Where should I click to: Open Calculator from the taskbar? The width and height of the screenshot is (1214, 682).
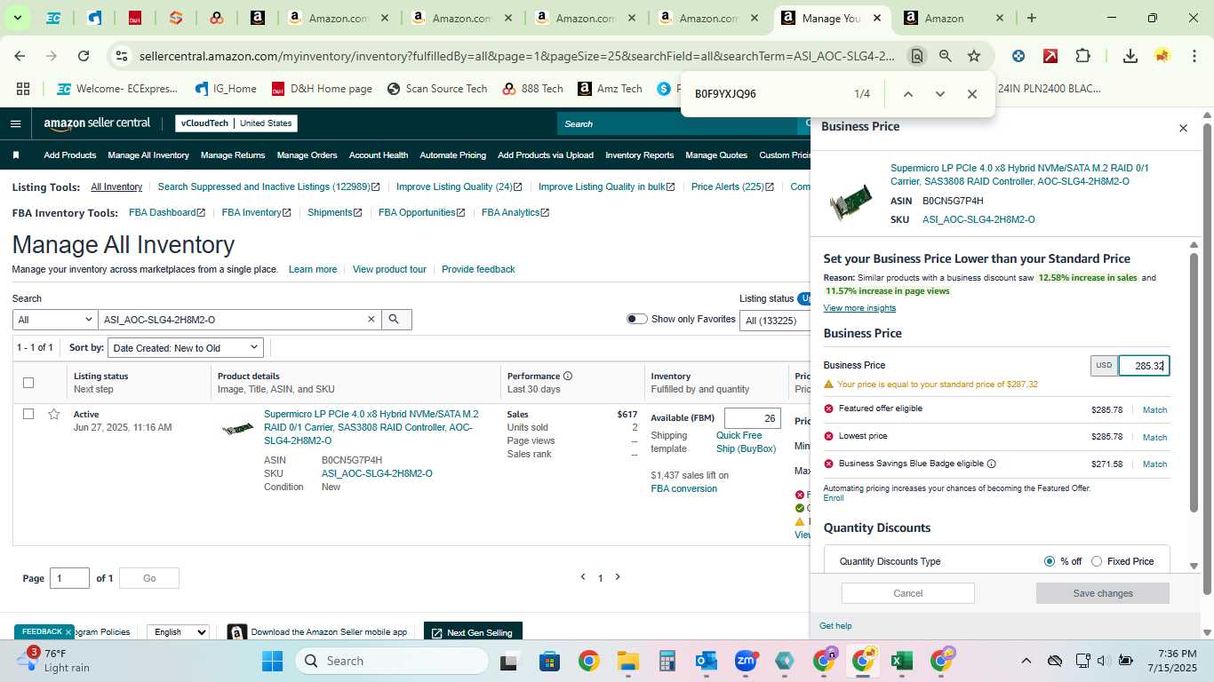[667, 661]
